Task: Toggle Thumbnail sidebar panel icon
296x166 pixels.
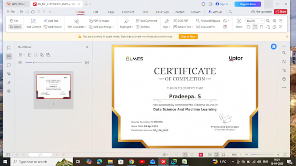Action: click(9, 56)
